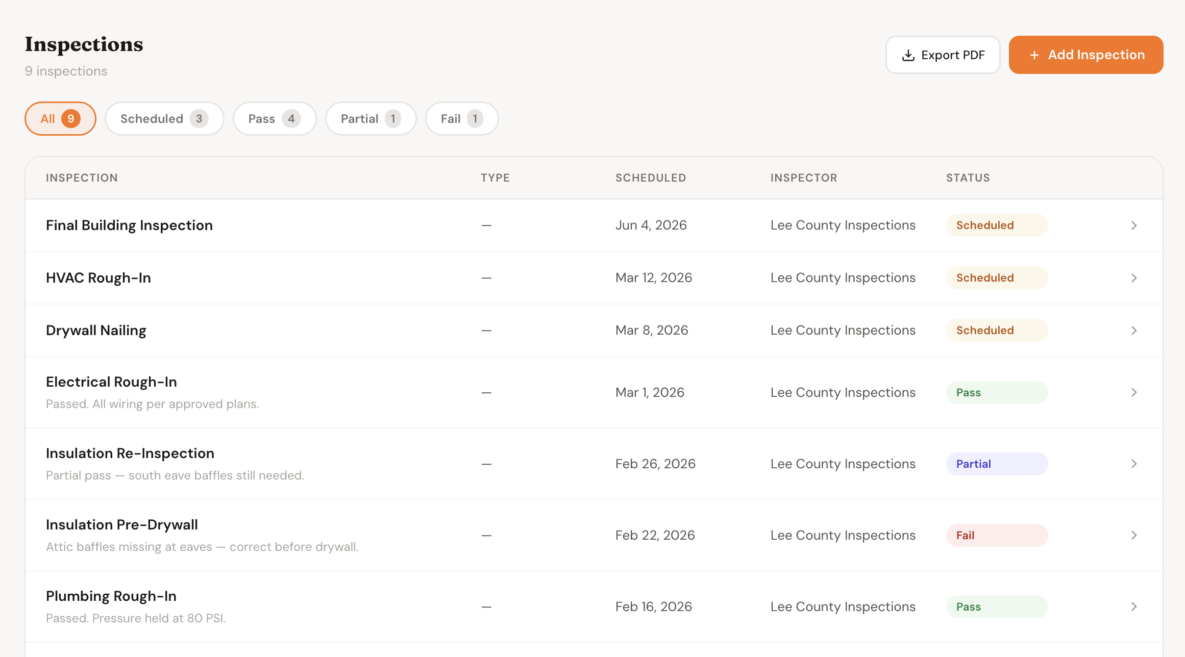This screenshot has width=1185, height=657.
Task: Click the plus icon in Add Inspection
Action: pos(1034,55)
